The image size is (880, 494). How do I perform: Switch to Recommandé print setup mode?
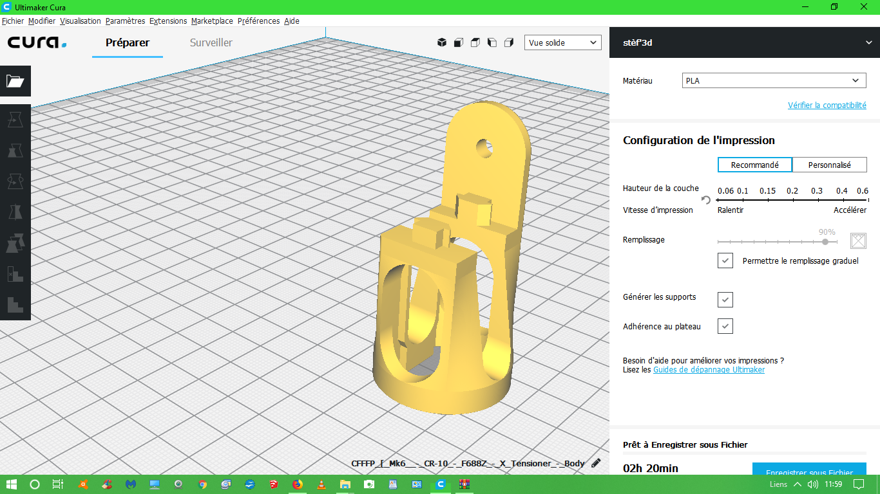click(x=755, y=165)
